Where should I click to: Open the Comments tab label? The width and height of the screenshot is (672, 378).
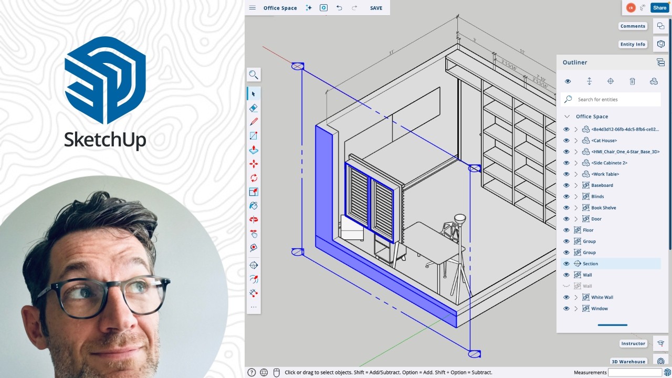[x=633, y=26]
